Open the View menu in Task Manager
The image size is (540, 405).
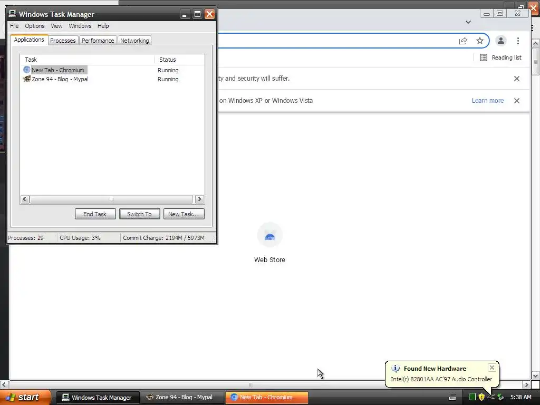(56, 26)
